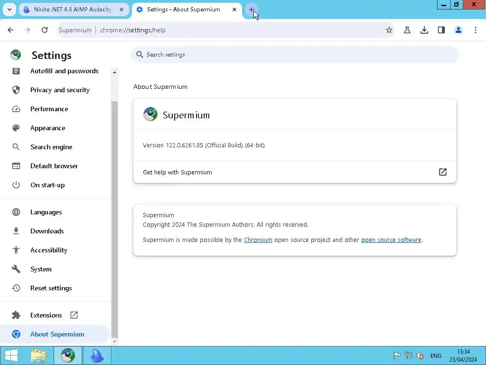Go back with the back arrow
Screen dimensions: 486x365
pos(10,30)
